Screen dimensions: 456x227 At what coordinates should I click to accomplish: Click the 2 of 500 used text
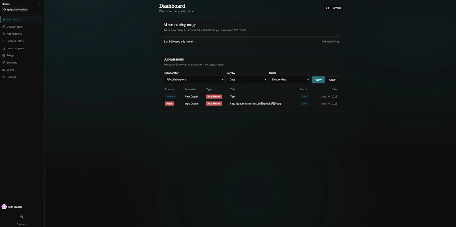pyautogui.click(x=178, y=42)
